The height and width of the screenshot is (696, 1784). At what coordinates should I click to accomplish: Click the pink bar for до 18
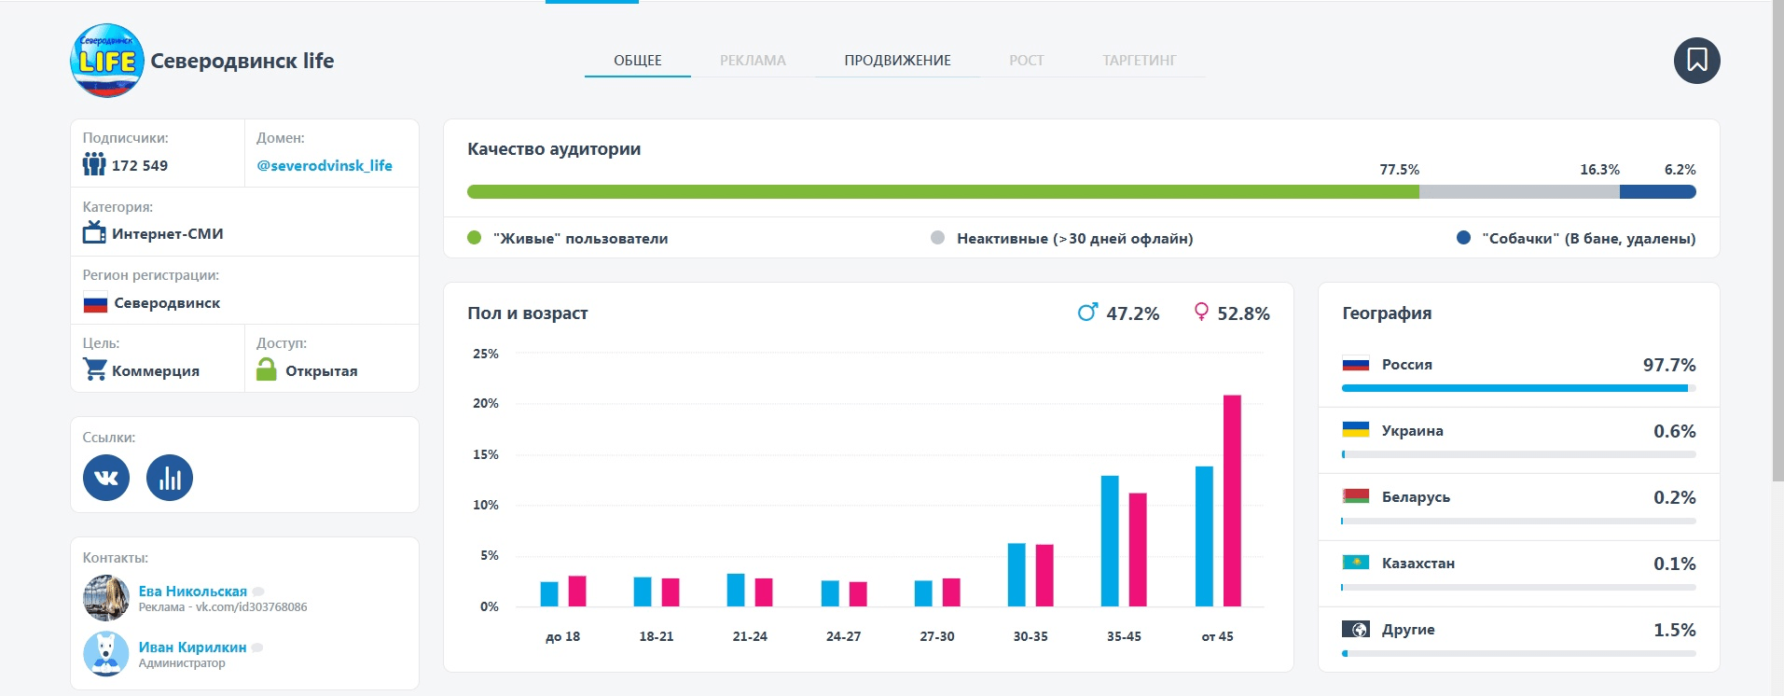coord(577,592)
